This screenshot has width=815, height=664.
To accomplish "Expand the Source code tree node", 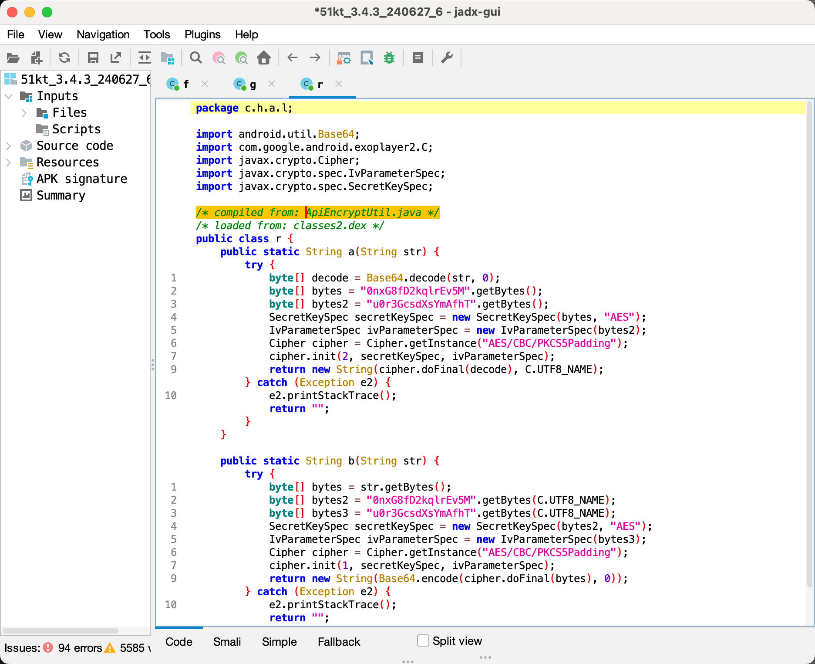I will (x=9, y=146).
